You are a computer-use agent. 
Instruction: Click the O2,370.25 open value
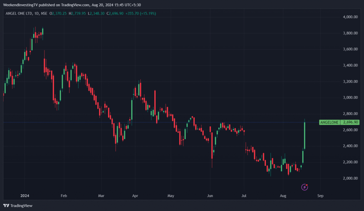(58, 14)
